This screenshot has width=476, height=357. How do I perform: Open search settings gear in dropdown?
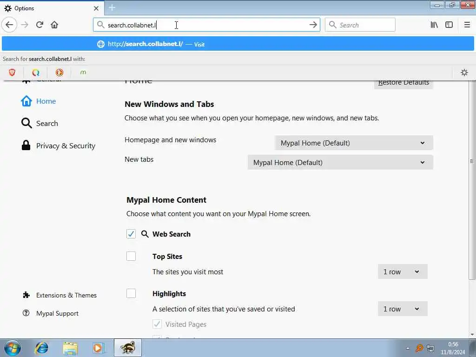tap(464, 72)
